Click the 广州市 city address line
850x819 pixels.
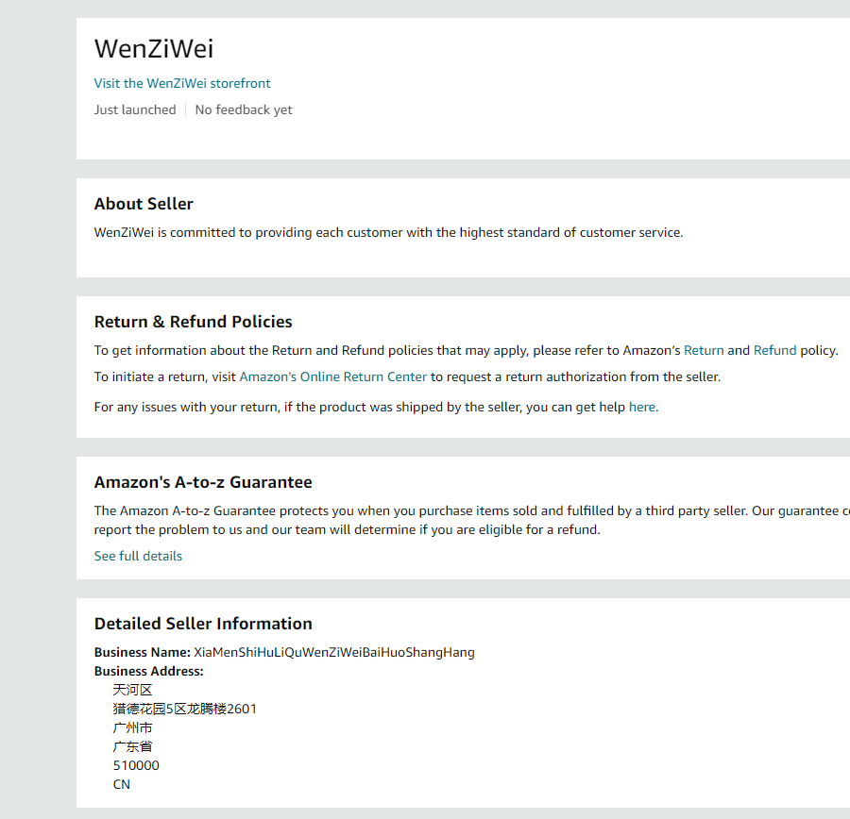tap(132, 727)
